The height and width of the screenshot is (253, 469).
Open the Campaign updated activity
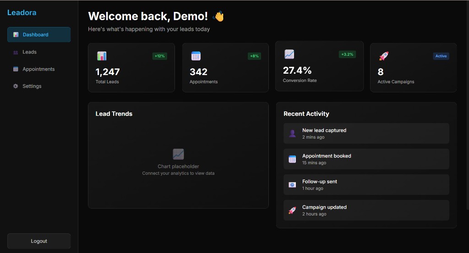(x=366, y=210)
